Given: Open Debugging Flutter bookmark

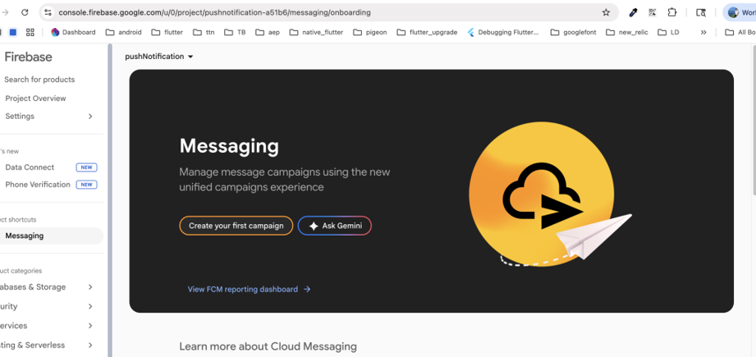Looking at the screenshot, I should [503, 32].
